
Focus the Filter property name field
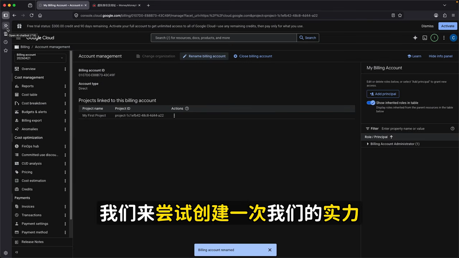click(414, 129)
